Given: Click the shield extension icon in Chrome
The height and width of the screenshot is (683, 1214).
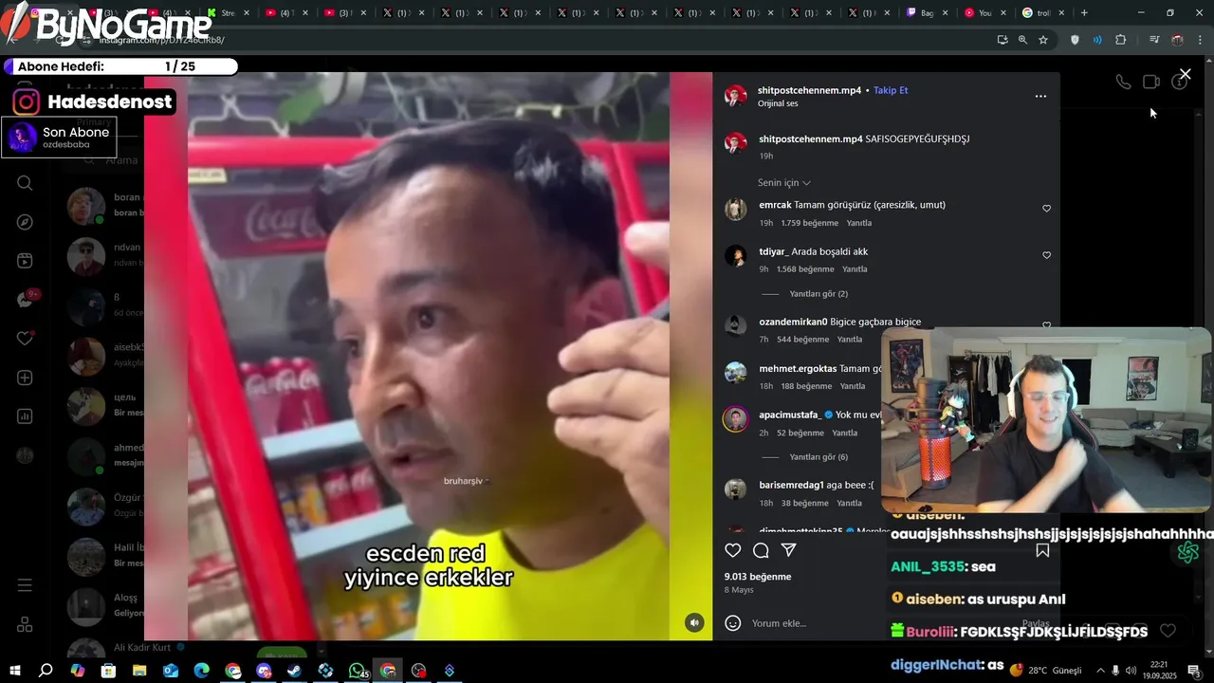Looking at the screenshot, I should (1075, 40).
